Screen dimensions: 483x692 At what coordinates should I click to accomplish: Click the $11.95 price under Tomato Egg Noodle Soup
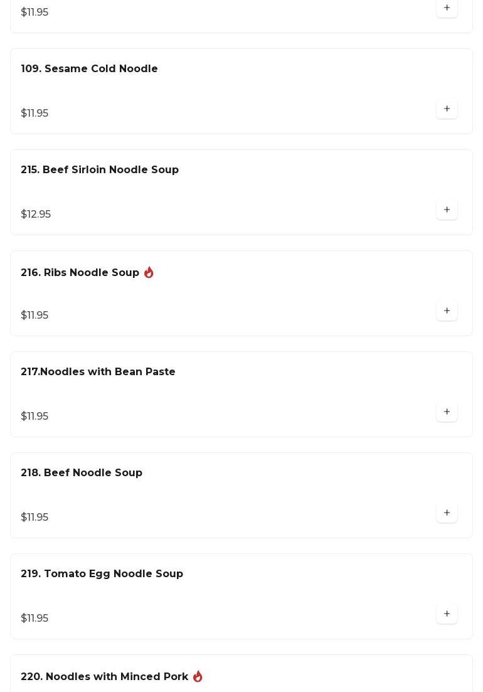click(34, 619)
